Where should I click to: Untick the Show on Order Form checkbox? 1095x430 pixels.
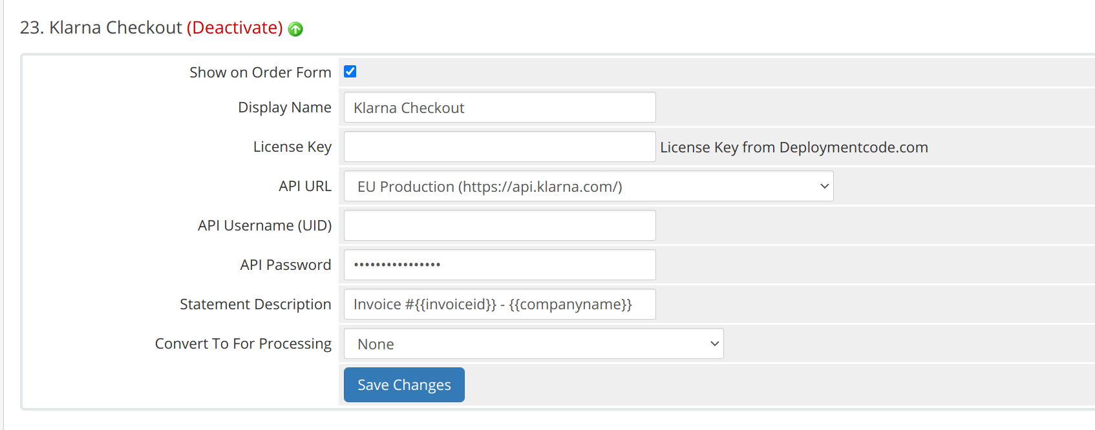click(350, 72)
